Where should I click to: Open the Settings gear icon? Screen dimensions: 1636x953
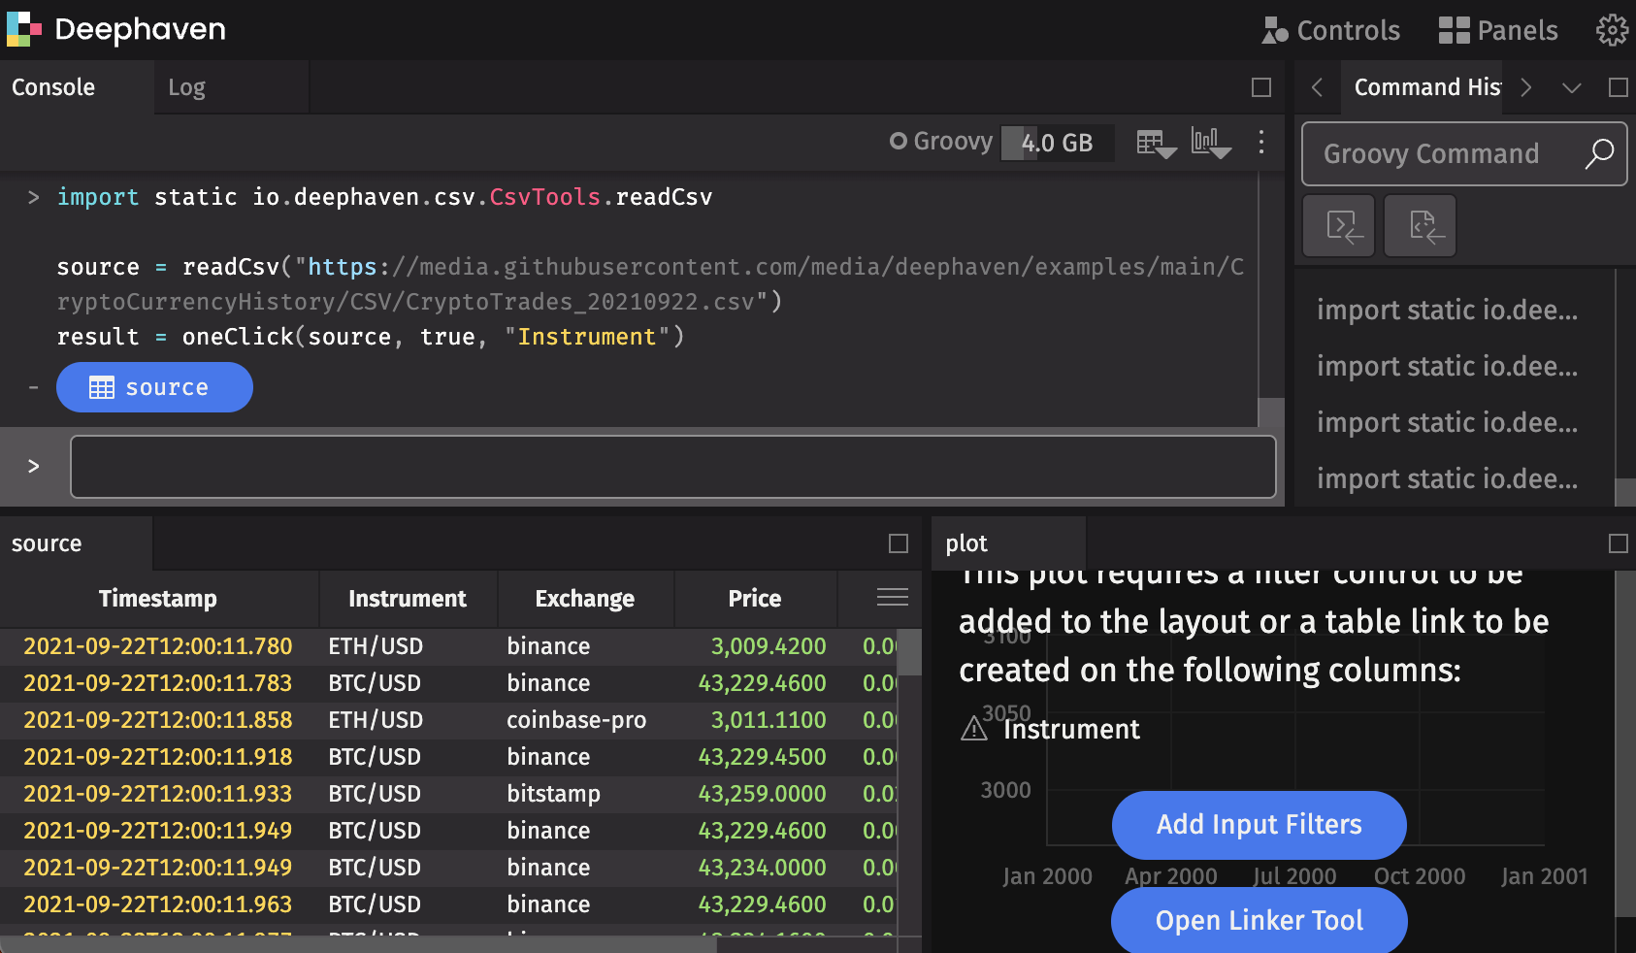pyautogui.click(x=1612, y=30)
